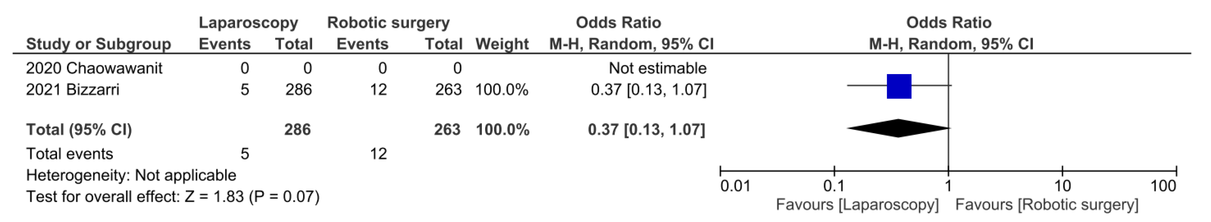The width and height of the screenshot is (1211, 222).
Task: Click the bold Total (95% CI) label
Action: click(x=79, y=130)
